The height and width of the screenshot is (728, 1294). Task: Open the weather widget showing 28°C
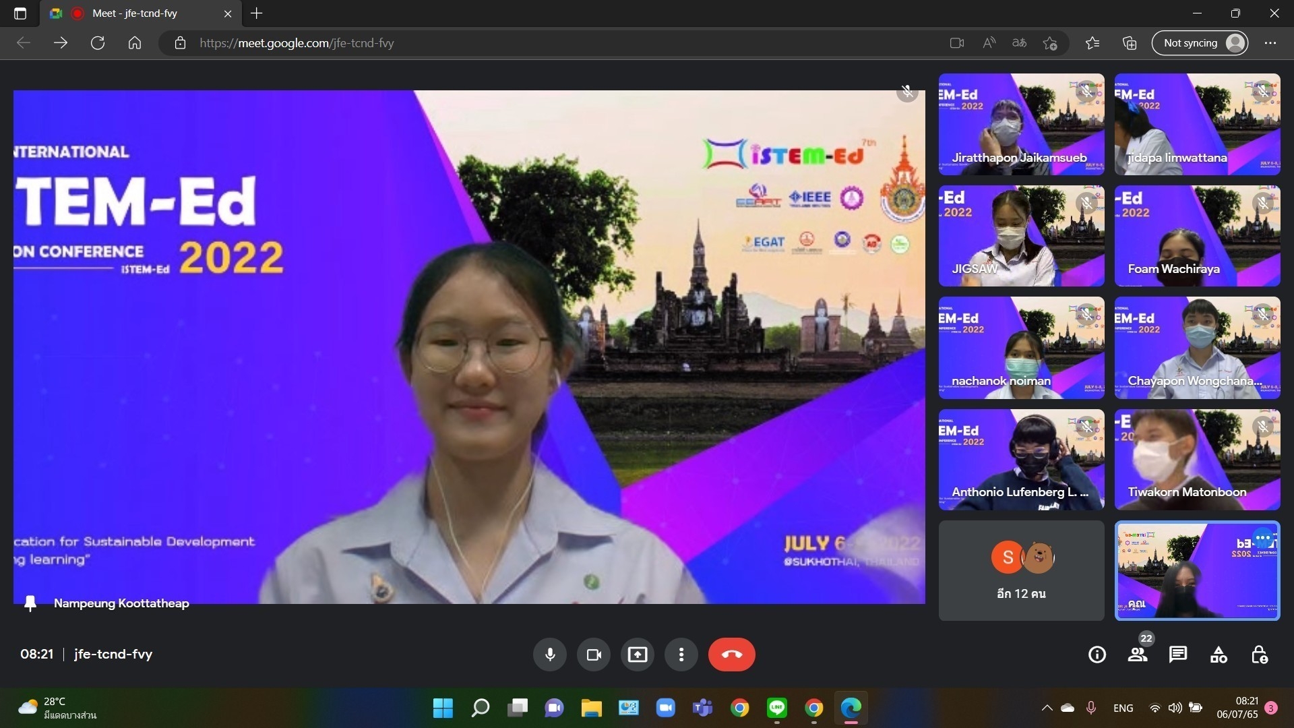57,708
